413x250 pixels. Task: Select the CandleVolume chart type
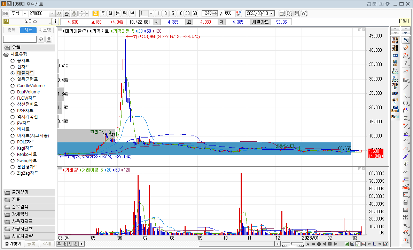point(13,86)
